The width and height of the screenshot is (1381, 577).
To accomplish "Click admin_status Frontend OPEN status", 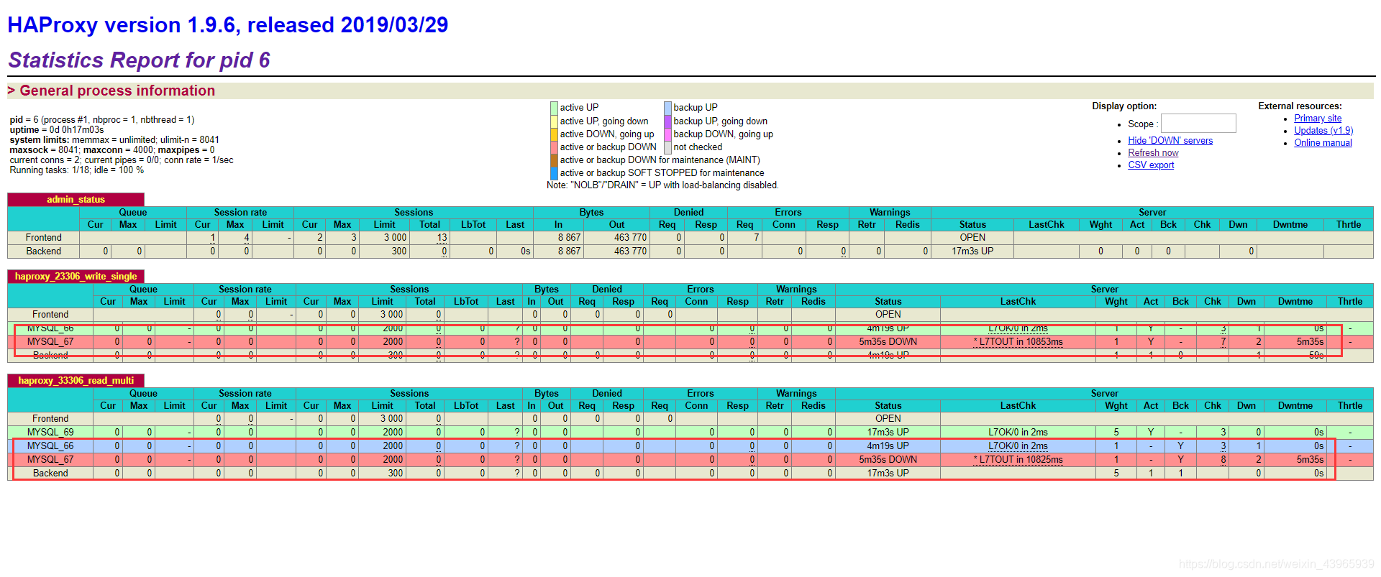I will [972, 238].
